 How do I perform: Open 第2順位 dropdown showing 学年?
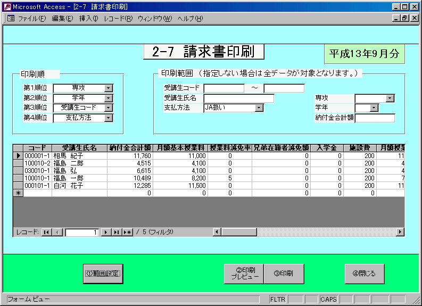tap(108, 98)
